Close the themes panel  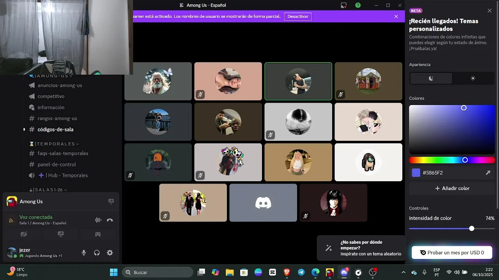coord(490,10)
